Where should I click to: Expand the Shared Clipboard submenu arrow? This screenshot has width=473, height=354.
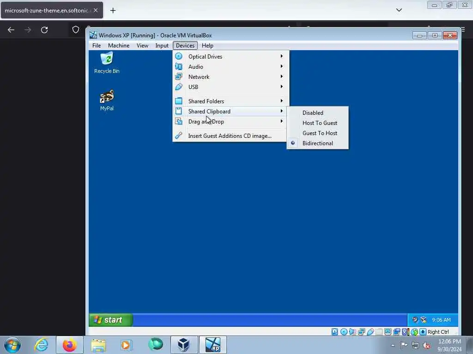coord(281,111)
